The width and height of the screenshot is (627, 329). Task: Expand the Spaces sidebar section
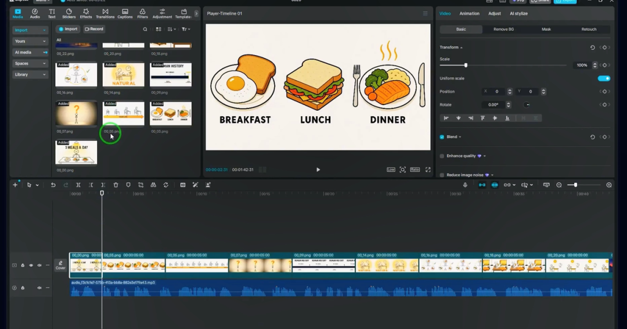point(30,63)
